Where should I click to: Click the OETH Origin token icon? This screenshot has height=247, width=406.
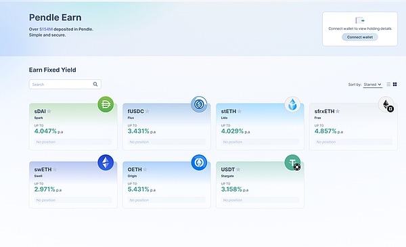coord(199,162)
